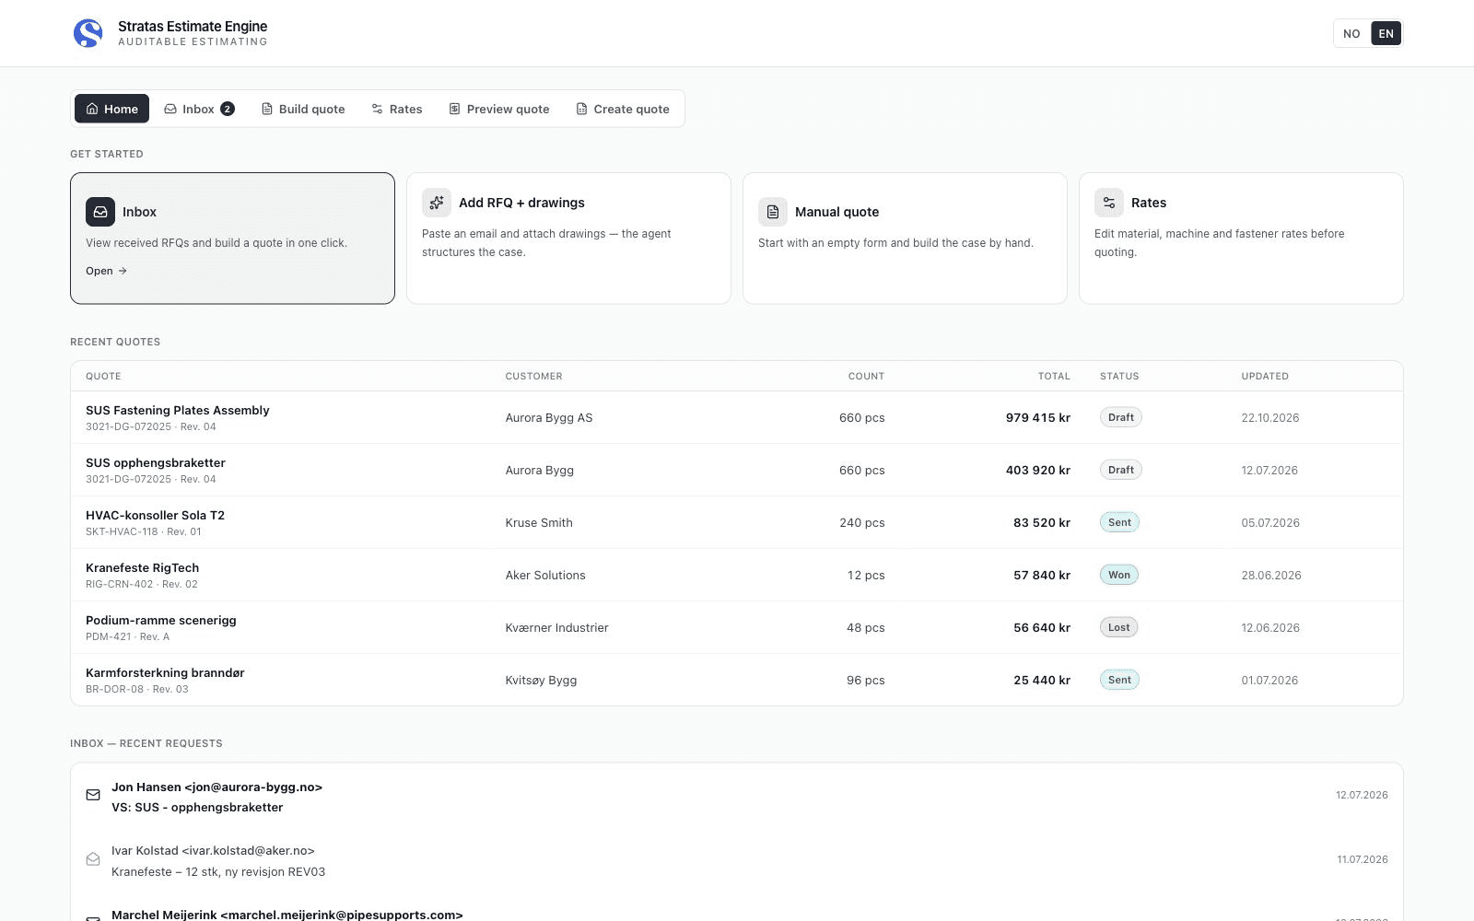The image size is (1474, 921).
Task: Click the STATUS column header
Action: point(1119,376)
